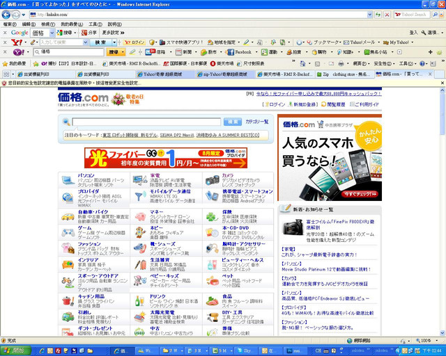
Task: Open tab list dropdown beside Quick Tabs
Action: point(13,74)
